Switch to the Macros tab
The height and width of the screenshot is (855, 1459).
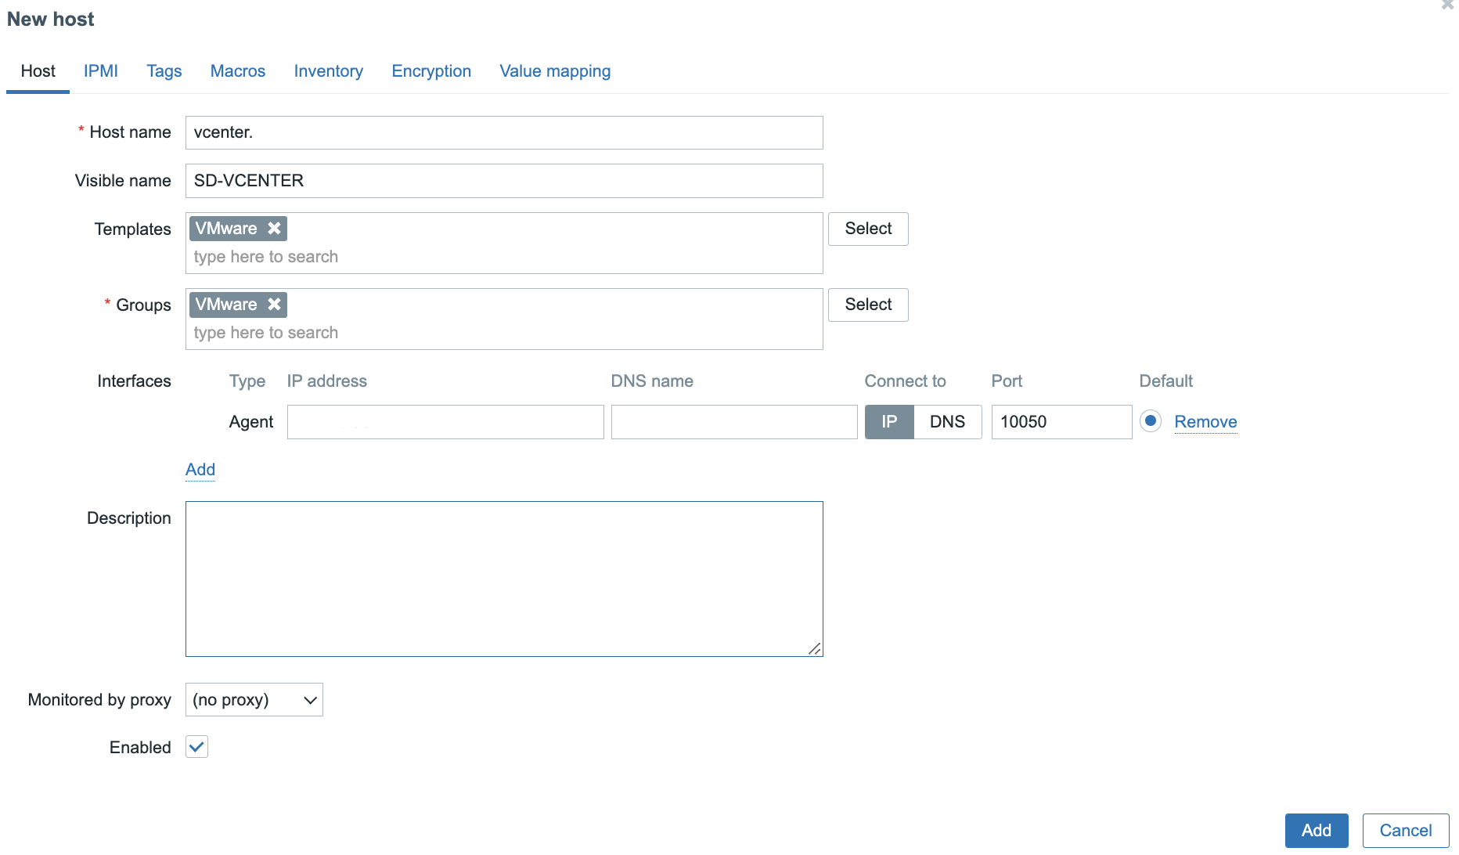(238, 71)
